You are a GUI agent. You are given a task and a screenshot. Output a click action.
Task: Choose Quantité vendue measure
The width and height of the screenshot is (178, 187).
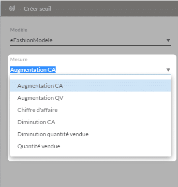[90, 146]
